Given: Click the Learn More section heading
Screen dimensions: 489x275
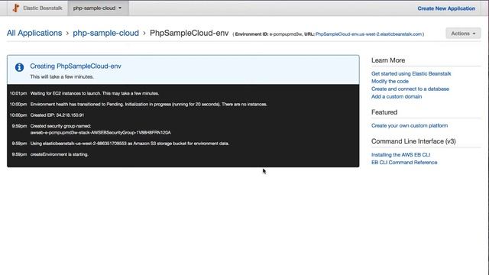Looking at the screenshot, I should [388, 60].
